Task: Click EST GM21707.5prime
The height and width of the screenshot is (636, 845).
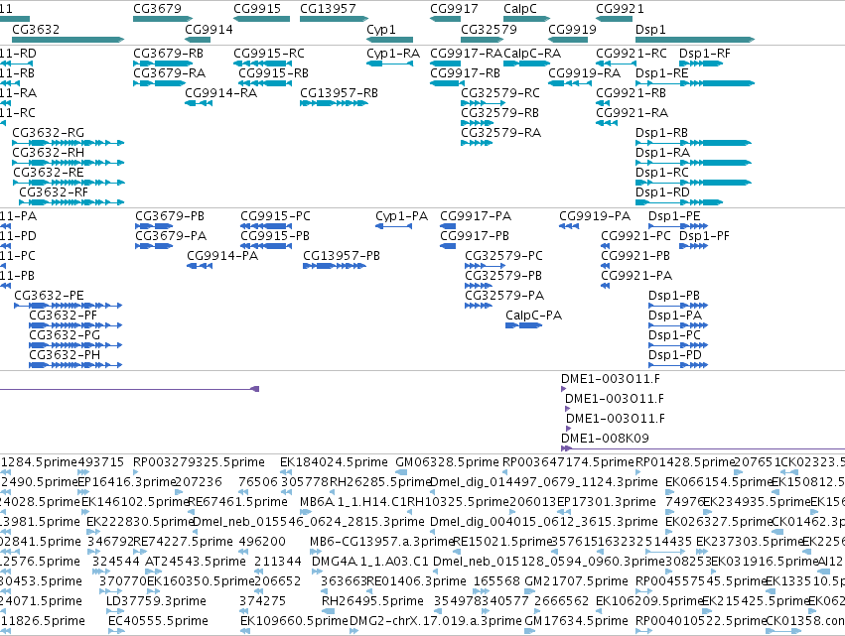Action: pyautogui.click(x=530, y=591)
